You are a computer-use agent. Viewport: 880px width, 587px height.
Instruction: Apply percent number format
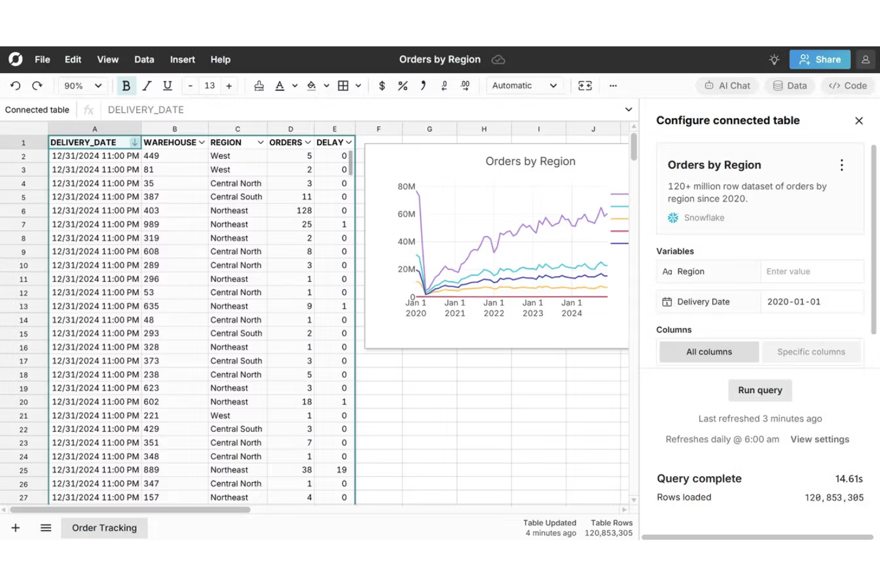point(403,86)
